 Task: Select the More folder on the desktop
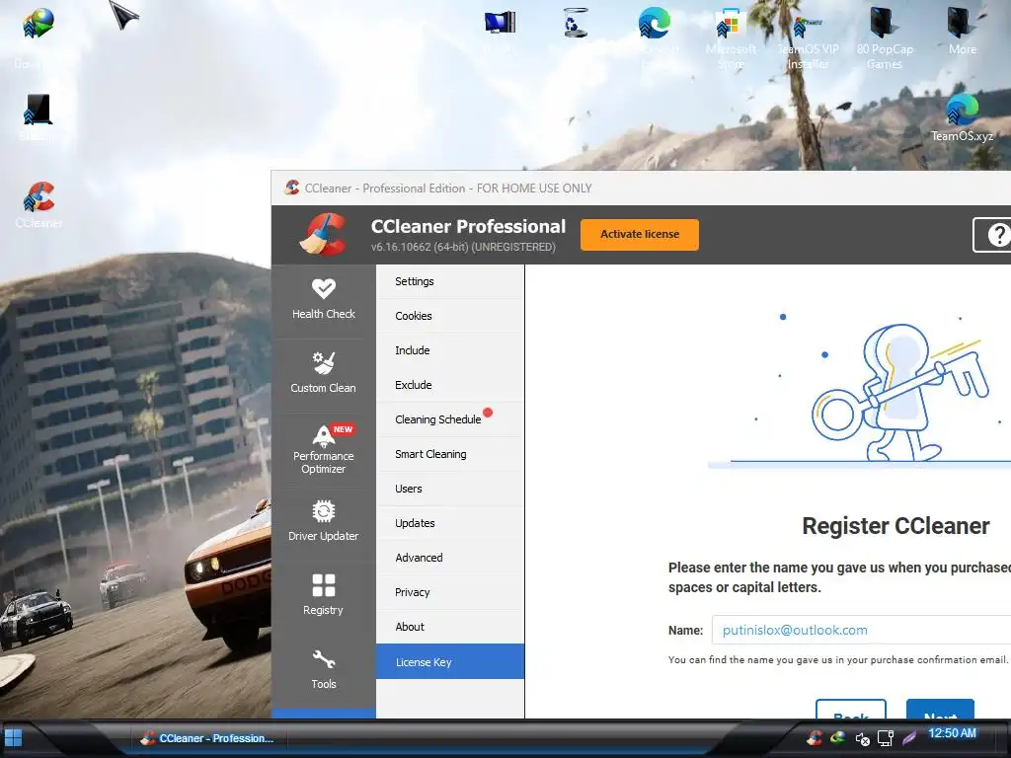tap(962, 31)
